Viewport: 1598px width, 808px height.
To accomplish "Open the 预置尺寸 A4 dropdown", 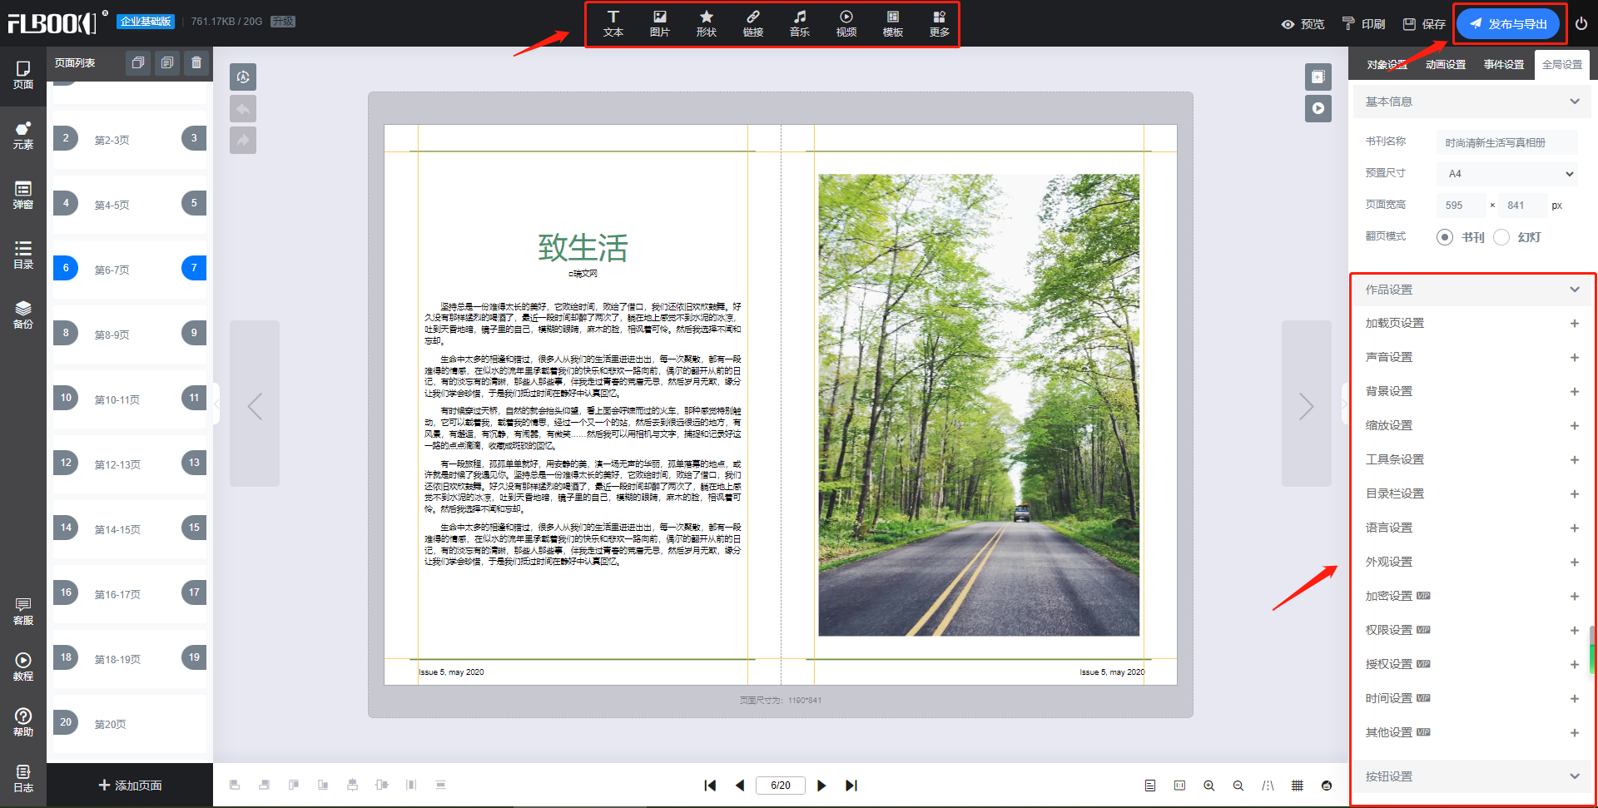I will click(1507, 174).
